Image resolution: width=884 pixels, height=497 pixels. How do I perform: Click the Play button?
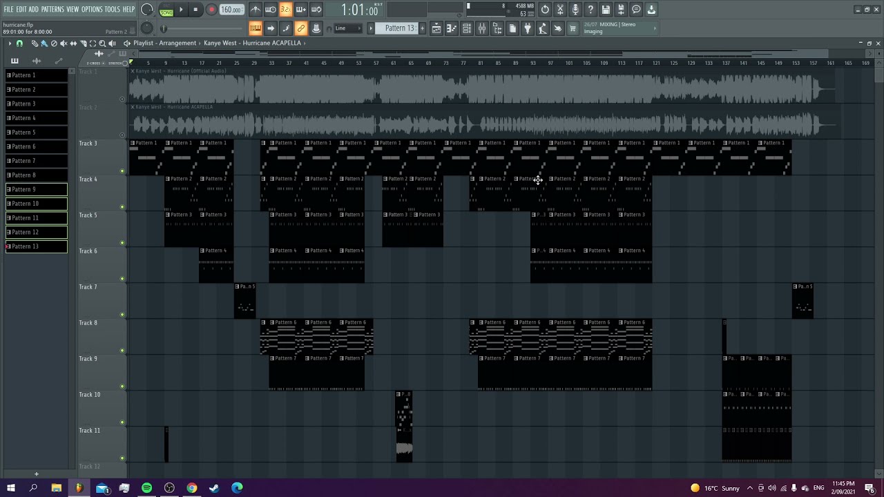tap(182, 10)
